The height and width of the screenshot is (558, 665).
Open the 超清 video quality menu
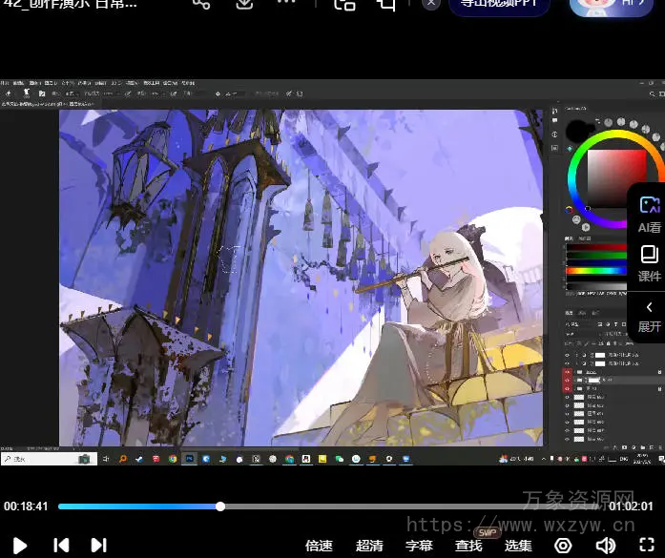pyautogui.click(x=369, y=546)
